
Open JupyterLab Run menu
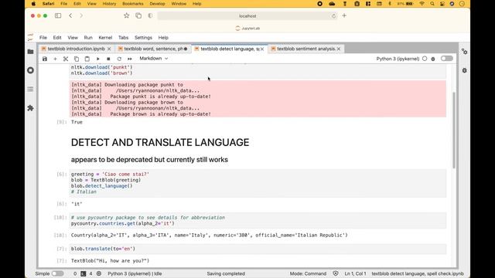pos(88,38)
